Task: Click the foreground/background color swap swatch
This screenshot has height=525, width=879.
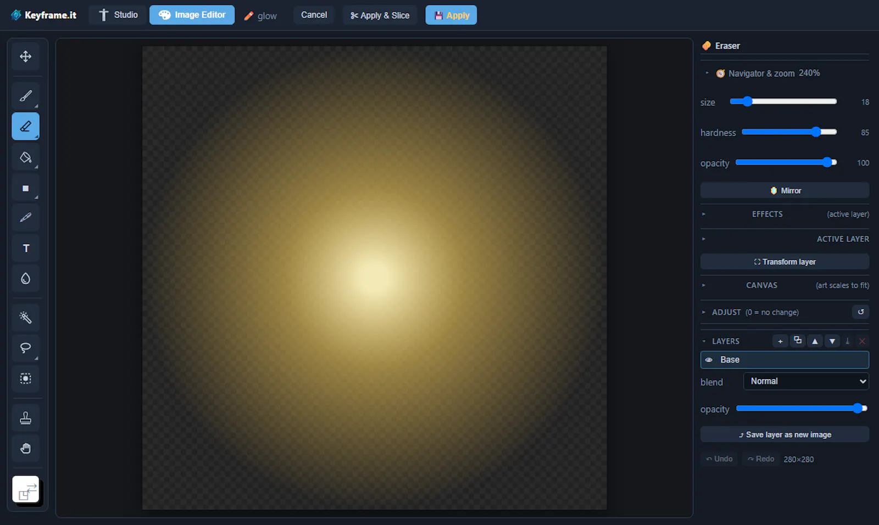Action: (27, 491)
